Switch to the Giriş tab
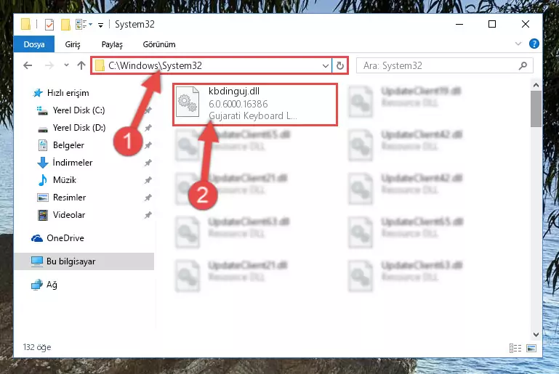Image resolution: width=559 pixels, height=374 pixels. coord(73,44)
